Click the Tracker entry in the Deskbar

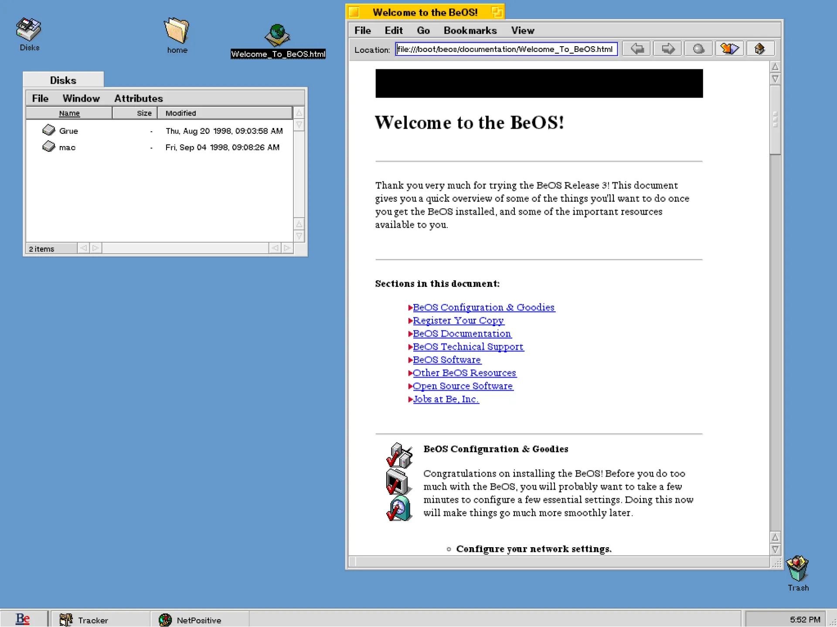92,620
